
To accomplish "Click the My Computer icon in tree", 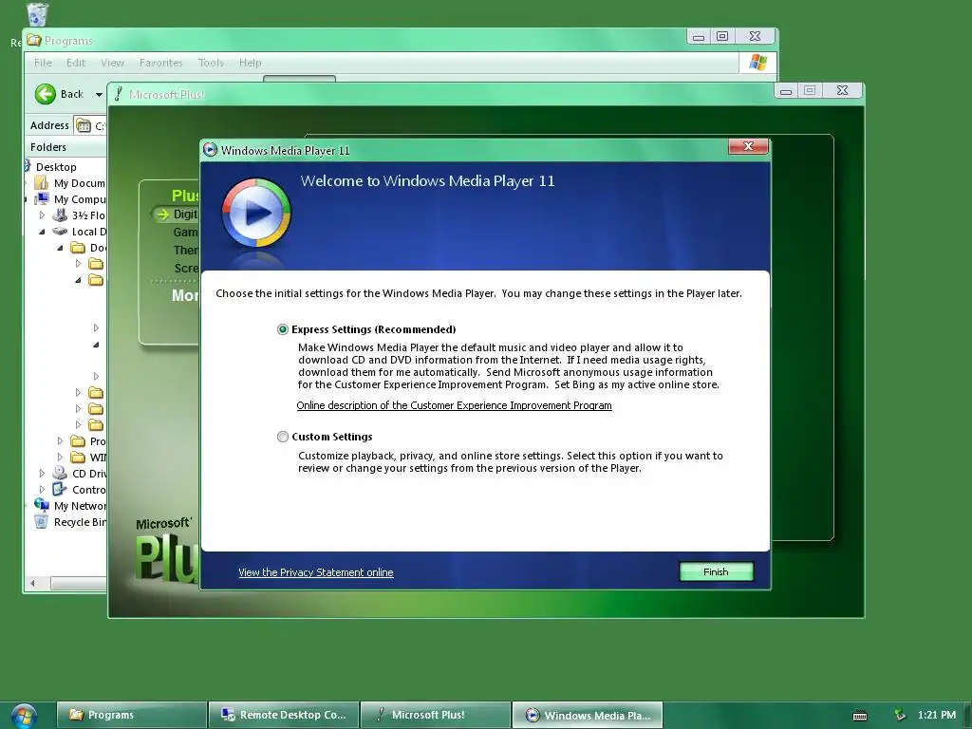I will tap(42, 199).
